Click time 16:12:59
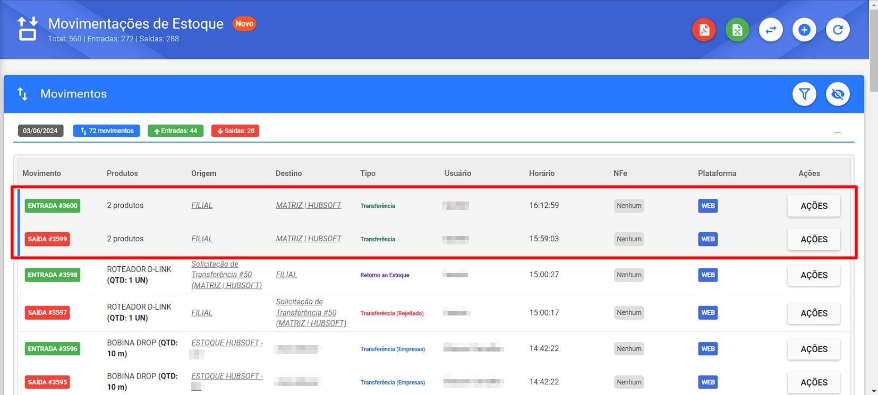The height and width of the screenshot is (395, 878). click(x=544, y=205)
